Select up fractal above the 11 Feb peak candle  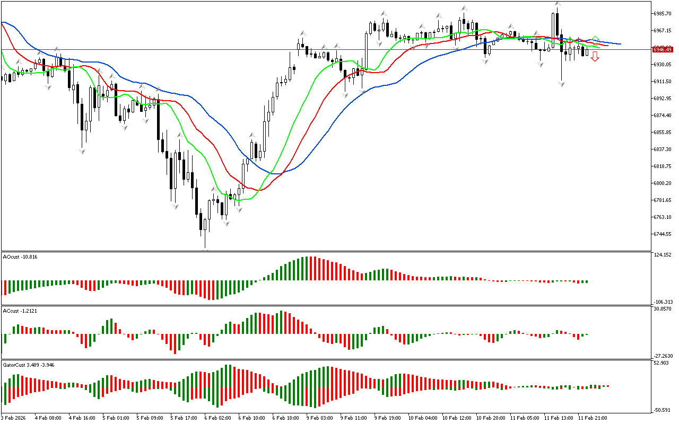pyautogui.click(x=558, y=4)
